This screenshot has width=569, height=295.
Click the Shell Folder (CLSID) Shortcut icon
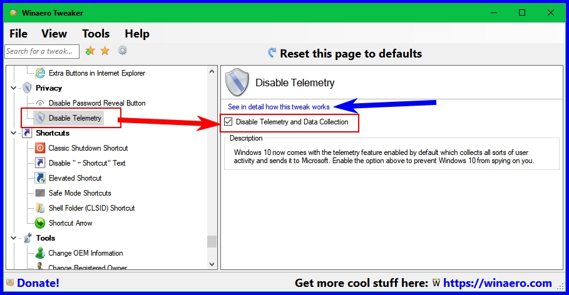[40, 208]
